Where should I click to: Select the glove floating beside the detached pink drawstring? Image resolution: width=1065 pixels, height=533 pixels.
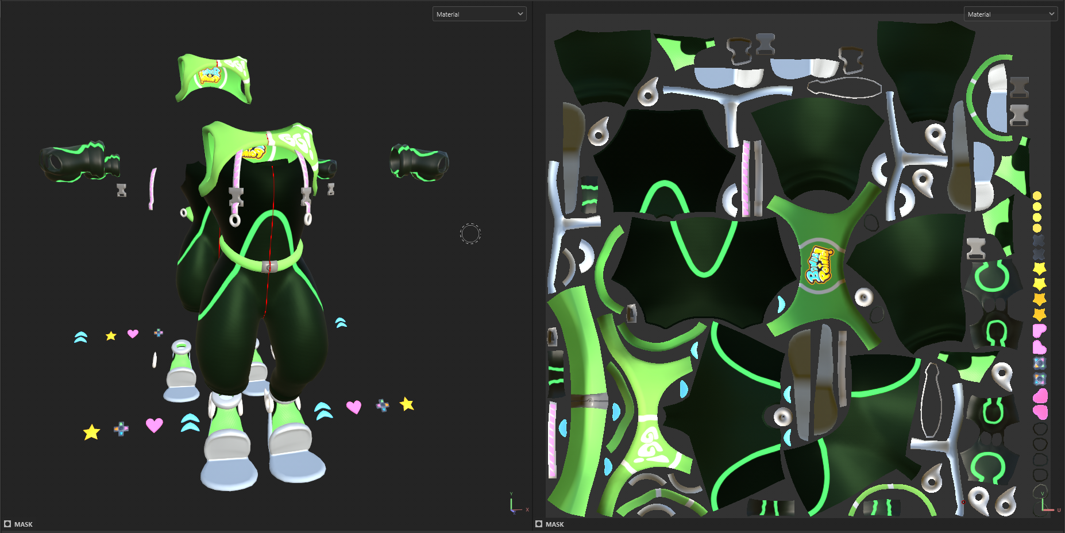(x=80, y=161)
